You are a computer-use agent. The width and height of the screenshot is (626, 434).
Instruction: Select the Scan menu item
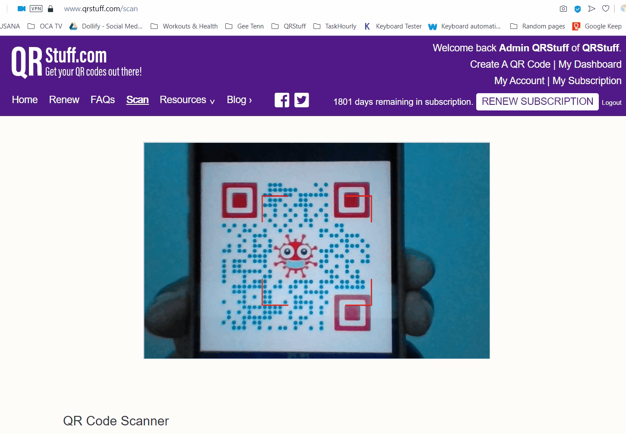tap(137, 100)
